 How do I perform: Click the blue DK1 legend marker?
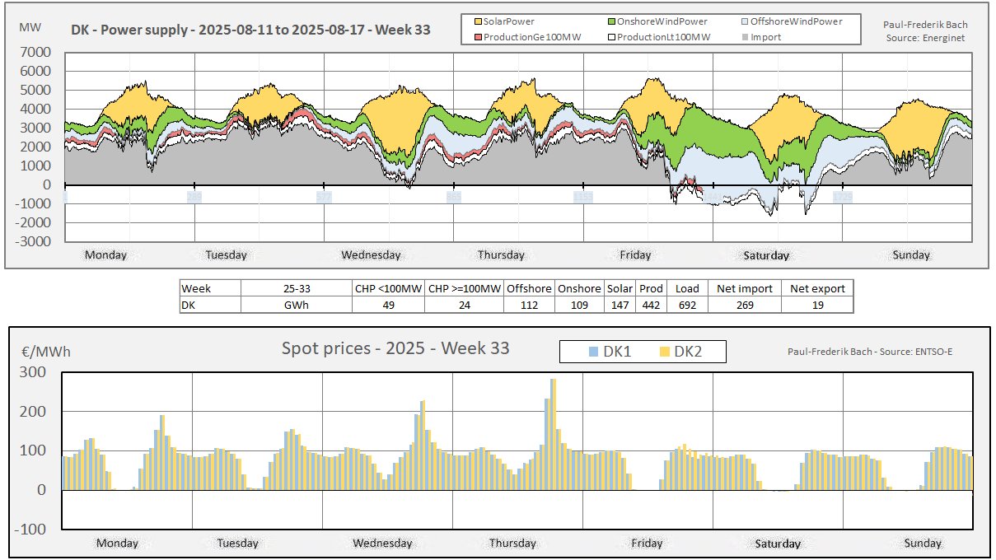coord(595,352)
